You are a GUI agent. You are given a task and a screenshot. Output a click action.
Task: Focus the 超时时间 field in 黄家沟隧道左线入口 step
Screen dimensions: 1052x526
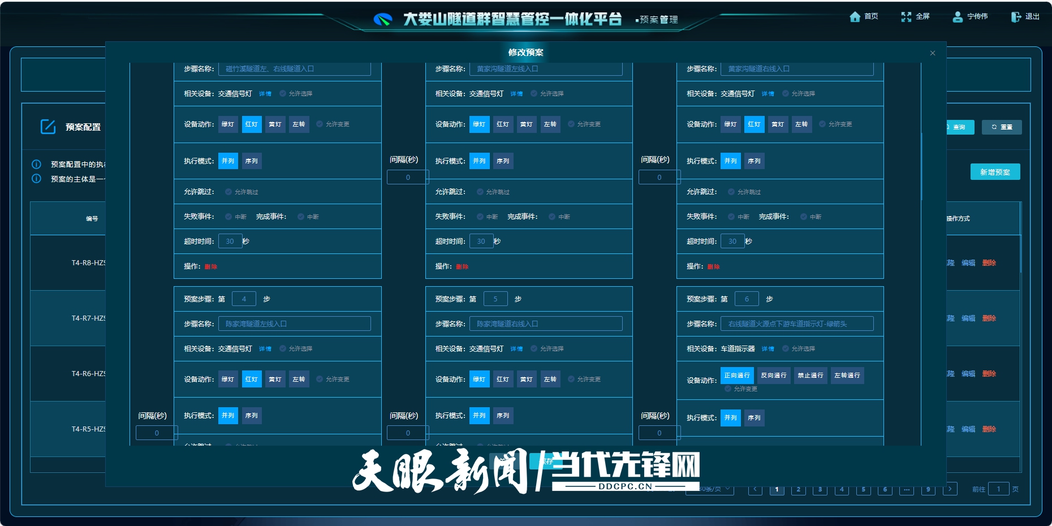(481, 242)
